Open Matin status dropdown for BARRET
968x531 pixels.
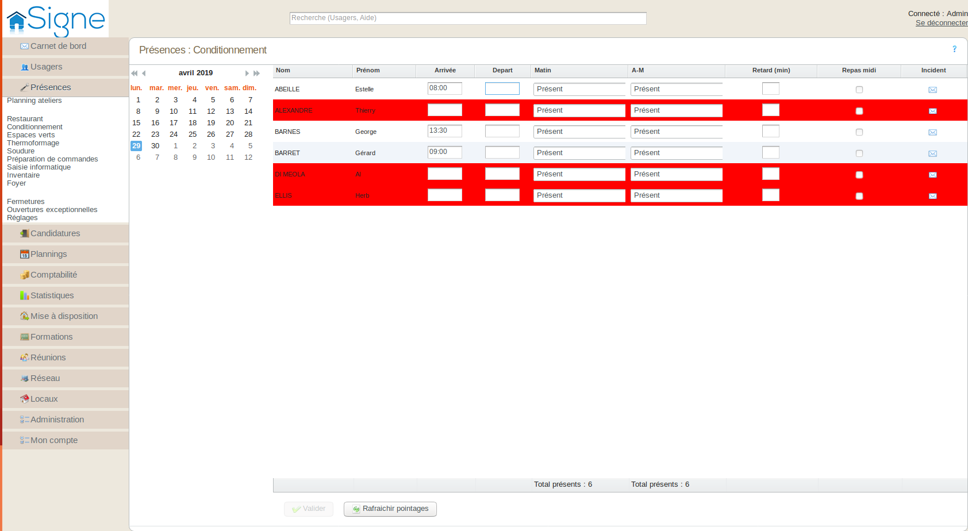(x=579, y=153)
